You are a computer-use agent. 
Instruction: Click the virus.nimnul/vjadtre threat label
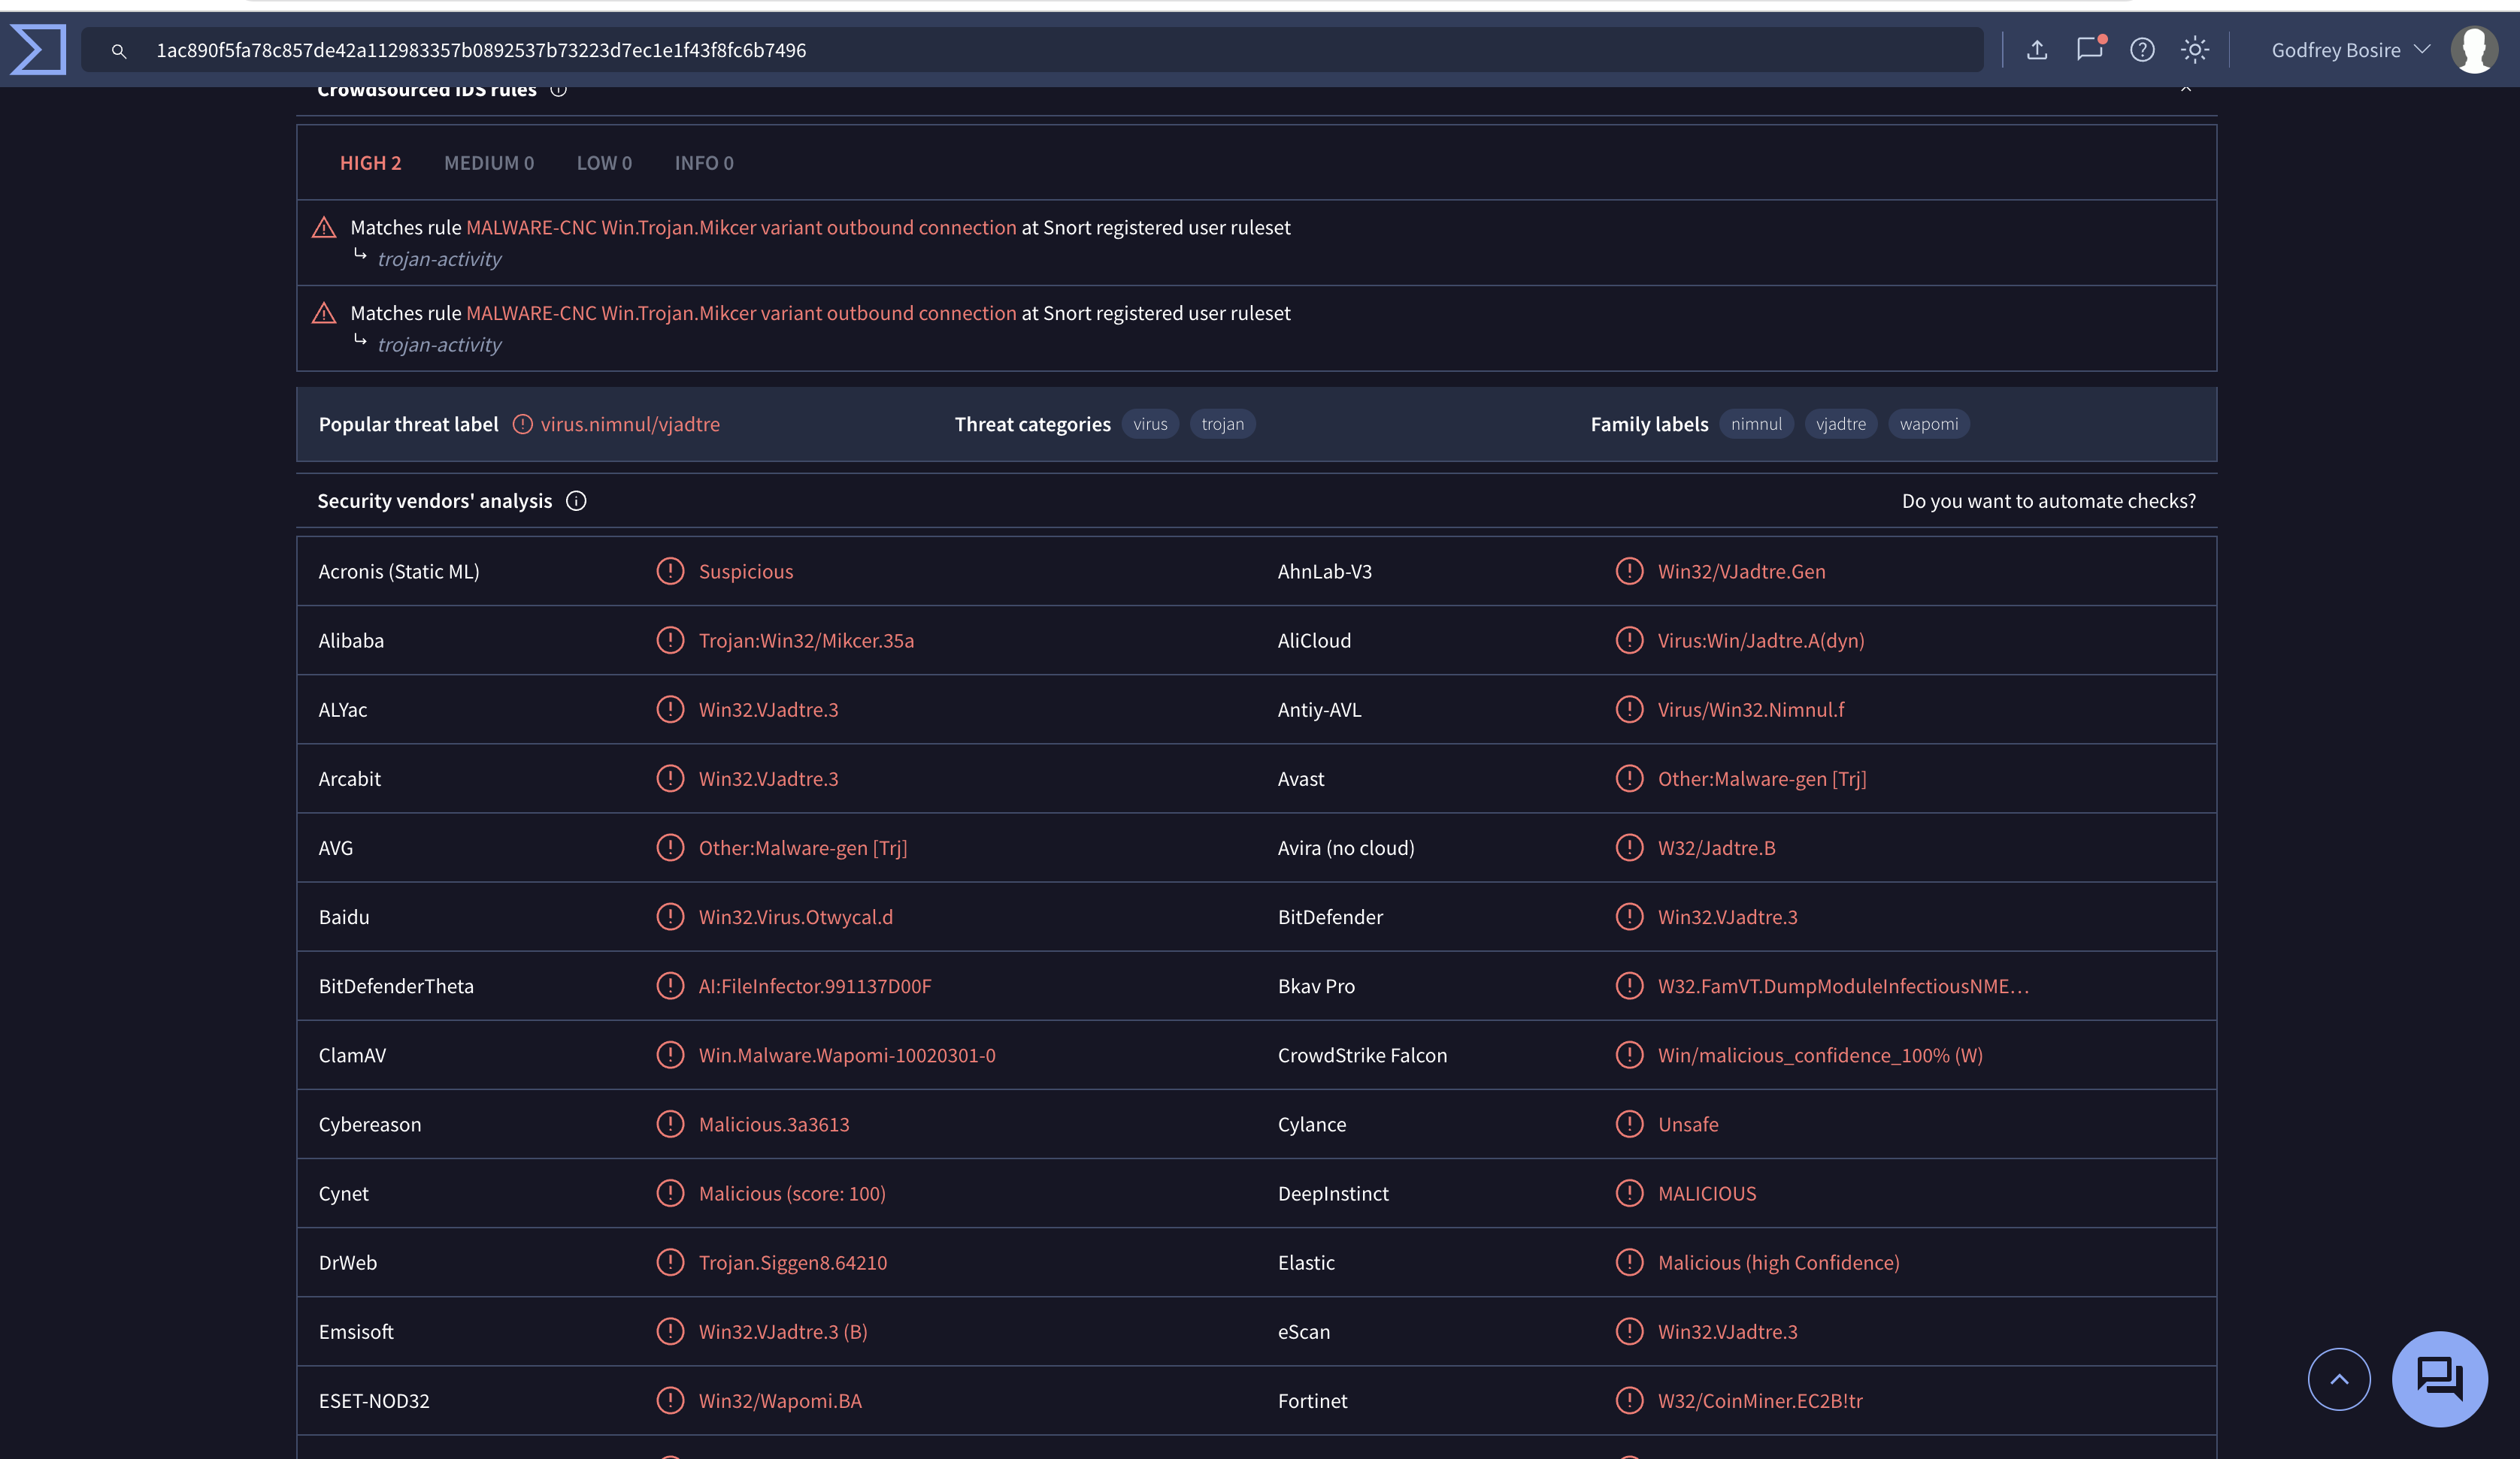coord(630,424)
